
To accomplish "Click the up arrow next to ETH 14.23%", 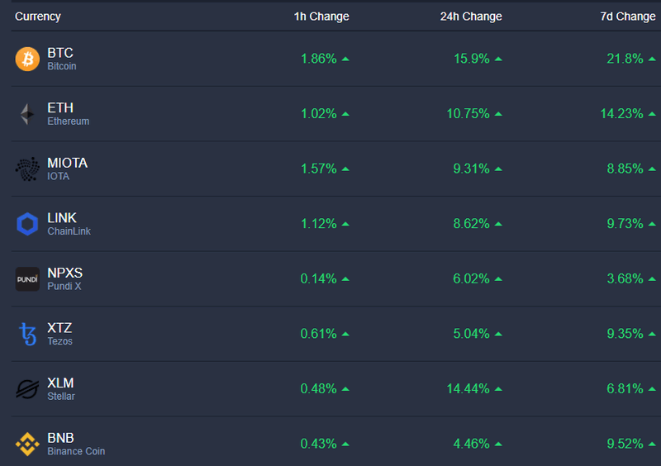I will pyautogui.click(x=652, y=114).
